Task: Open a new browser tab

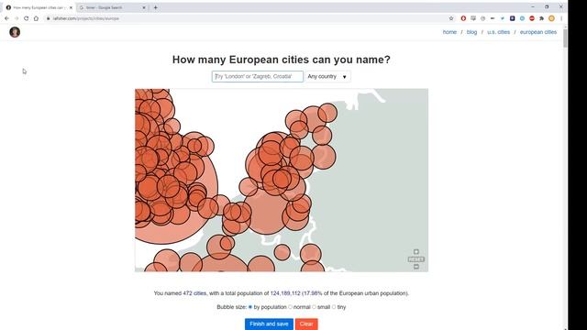Action: coord(155,7)
